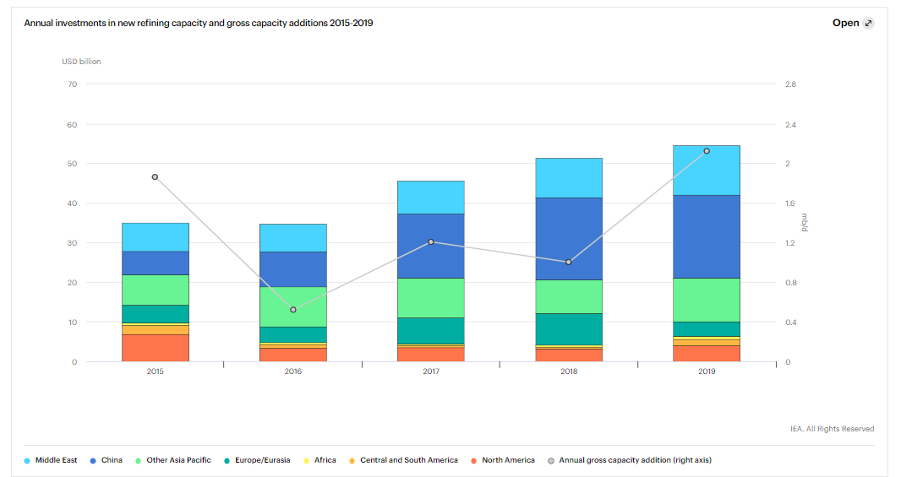Click the 2019 x-axis label
This screenshot has height=477, width=901.
(x=707, y=371)
